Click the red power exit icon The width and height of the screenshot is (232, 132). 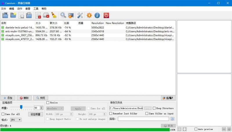coord(106,15)
